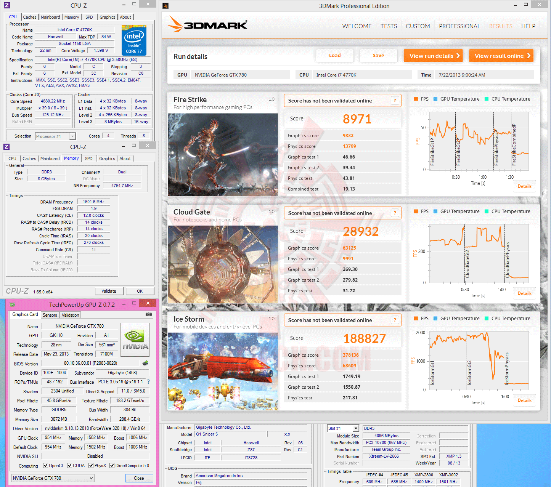
Task: Click the Ice Storm validation help question mark
Action: [395, 320]
